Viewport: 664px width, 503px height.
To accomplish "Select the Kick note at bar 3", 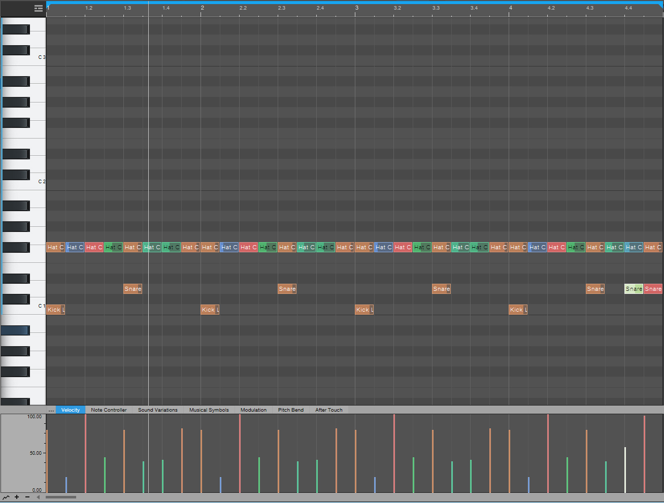I will click(x=364, y=310).
